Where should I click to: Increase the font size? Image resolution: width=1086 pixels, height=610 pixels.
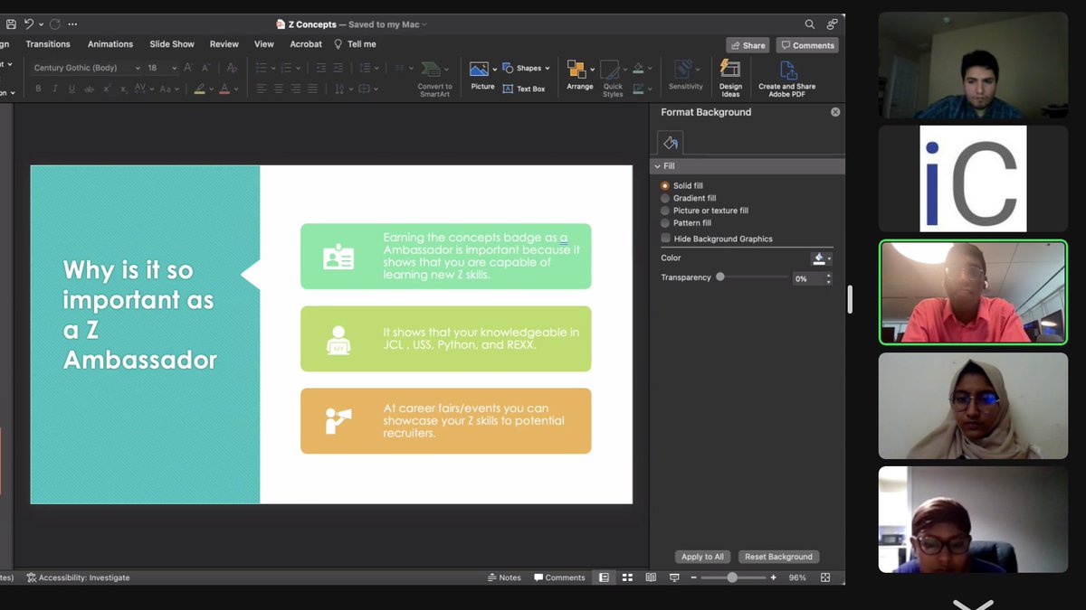pos(188,68)
